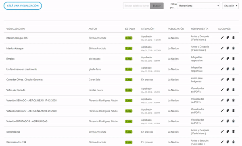Click 'Creá una visualización' button

23,6
